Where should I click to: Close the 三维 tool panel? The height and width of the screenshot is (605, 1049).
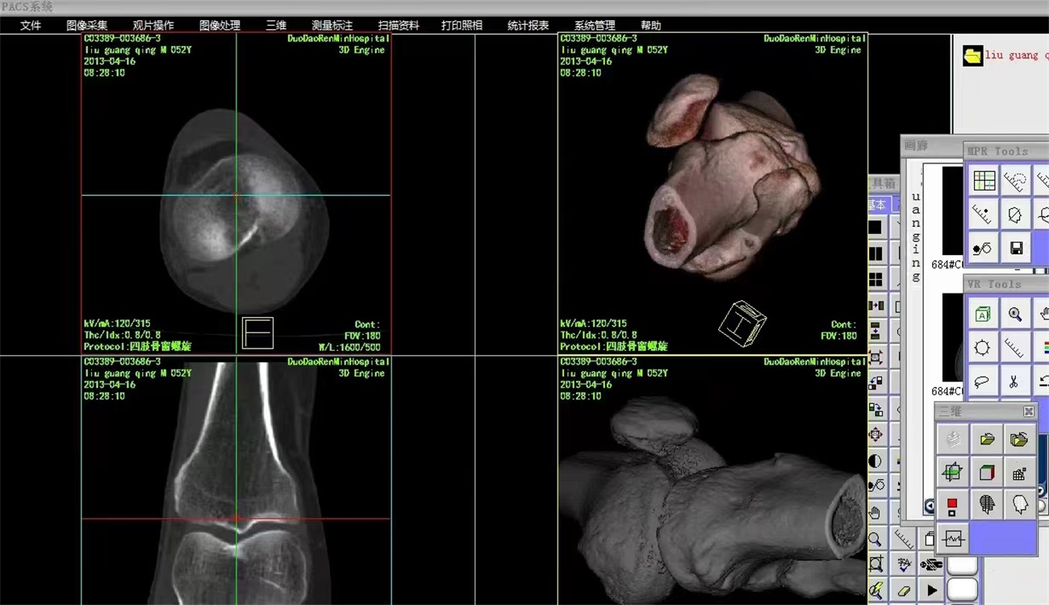click(x=1028, y=411)
